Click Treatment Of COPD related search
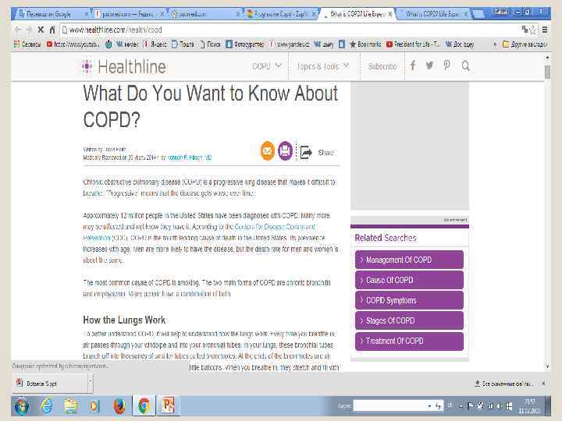The image size is (562, 421). coord(409,341)
